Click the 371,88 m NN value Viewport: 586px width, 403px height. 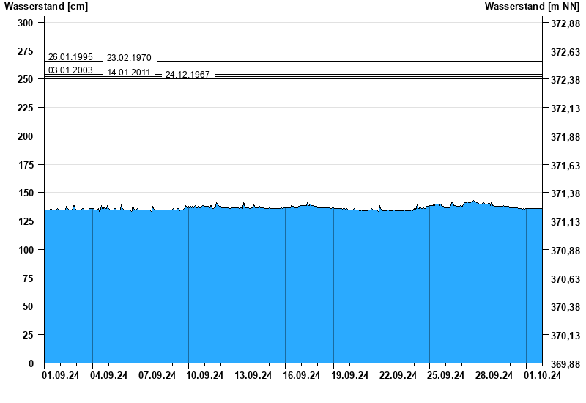pos(565,137)
